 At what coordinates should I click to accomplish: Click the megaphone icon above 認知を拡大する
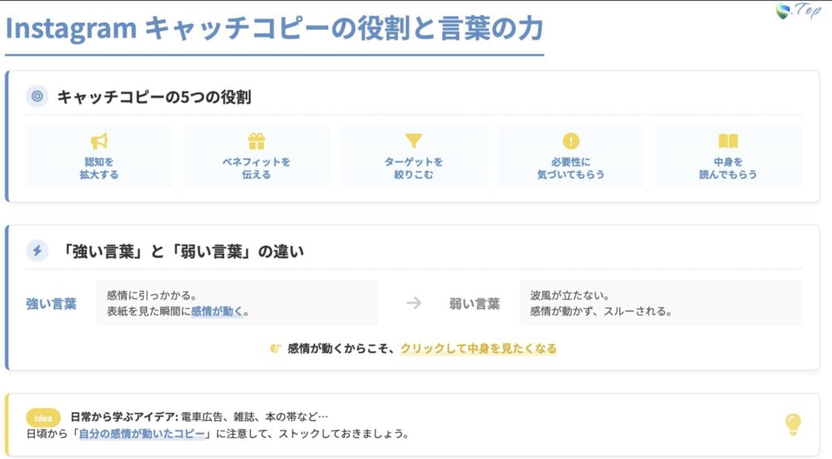[x=99, y=141]
